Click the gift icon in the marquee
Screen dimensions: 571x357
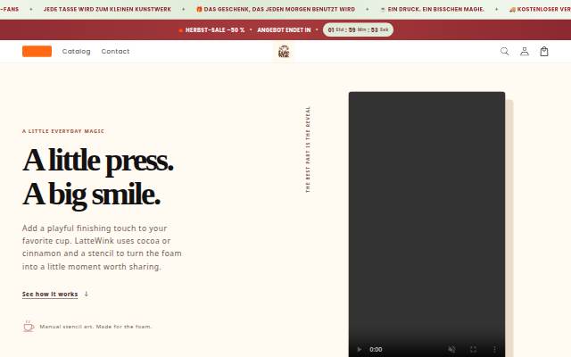pyautogui.click(x=199, y=9)
